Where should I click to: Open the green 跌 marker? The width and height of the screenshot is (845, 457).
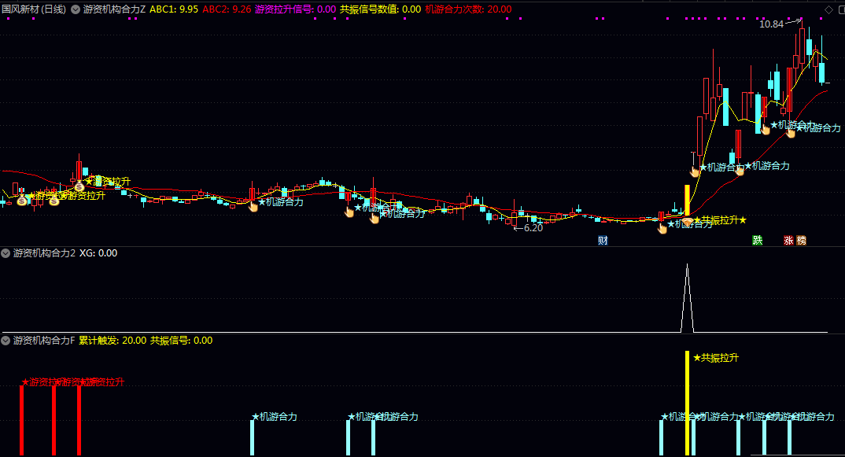coord(757,241)
